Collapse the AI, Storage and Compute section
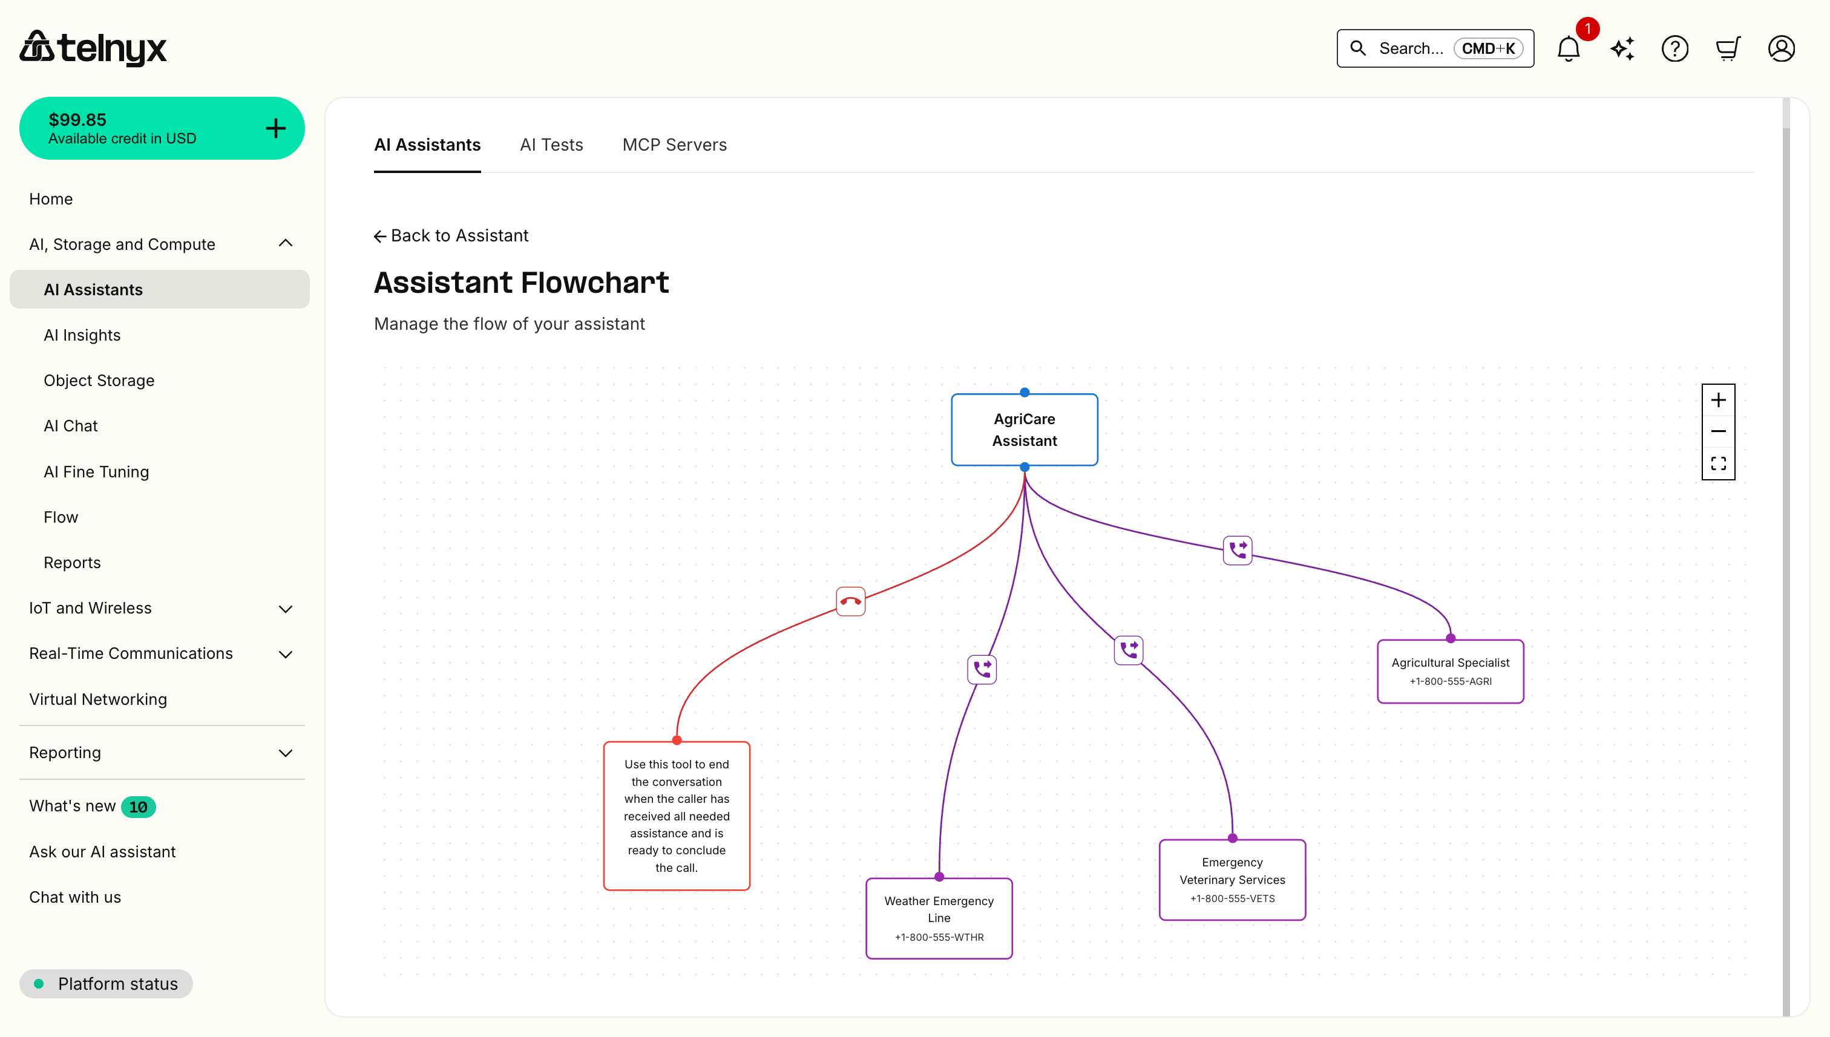This screenshot has width=1830, height=1037. click(x=286, y=244)
